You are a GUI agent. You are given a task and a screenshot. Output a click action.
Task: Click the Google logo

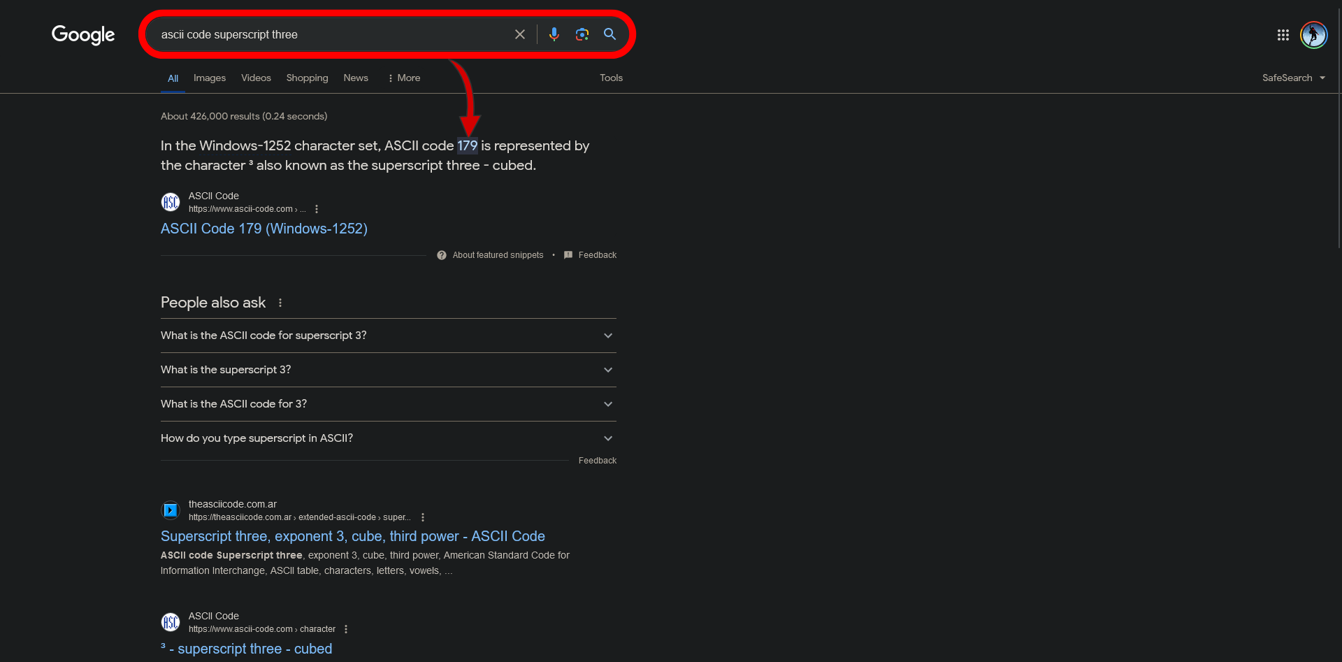click(83, 34)
